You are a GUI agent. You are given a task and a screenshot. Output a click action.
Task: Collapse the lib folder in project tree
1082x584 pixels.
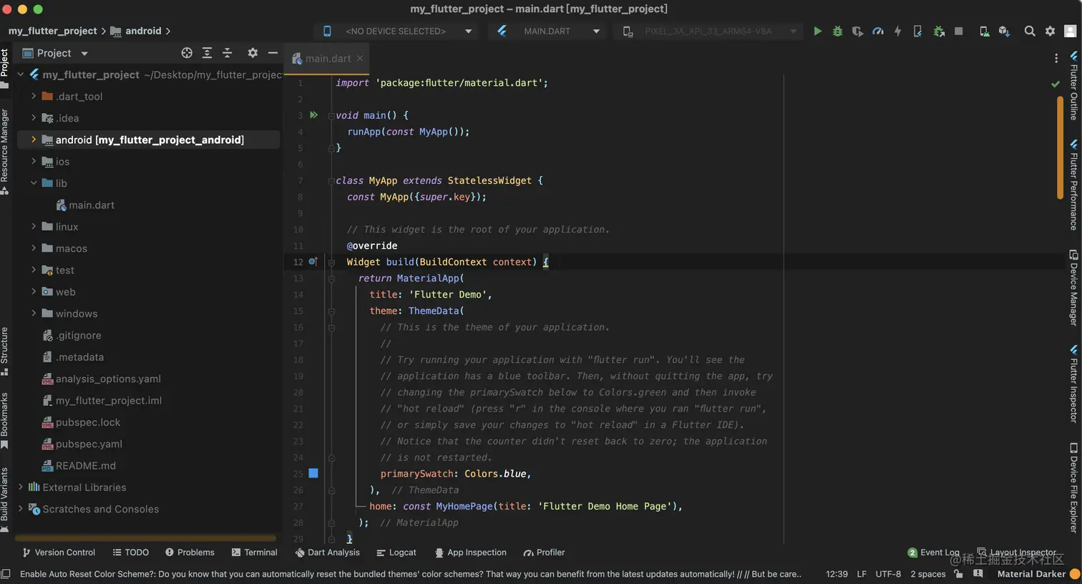coord(34,183)
